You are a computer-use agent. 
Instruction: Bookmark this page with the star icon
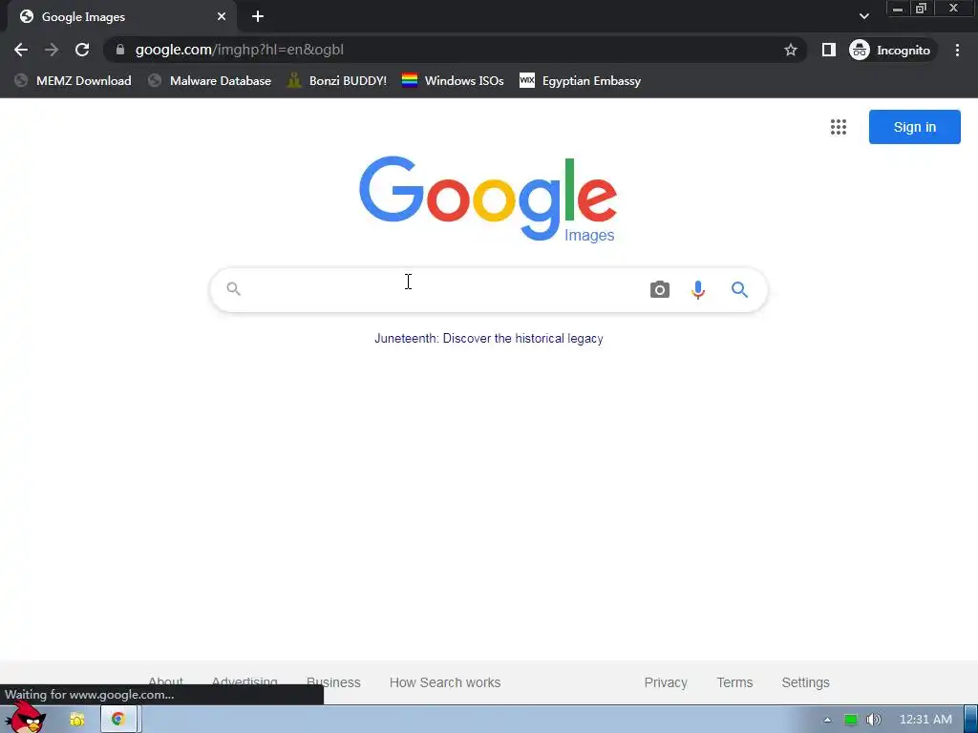click(790, 50)
